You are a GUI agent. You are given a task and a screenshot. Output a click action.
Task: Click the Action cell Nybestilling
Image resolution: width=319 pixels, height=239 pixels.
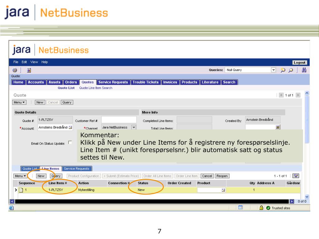coord(86,190)
